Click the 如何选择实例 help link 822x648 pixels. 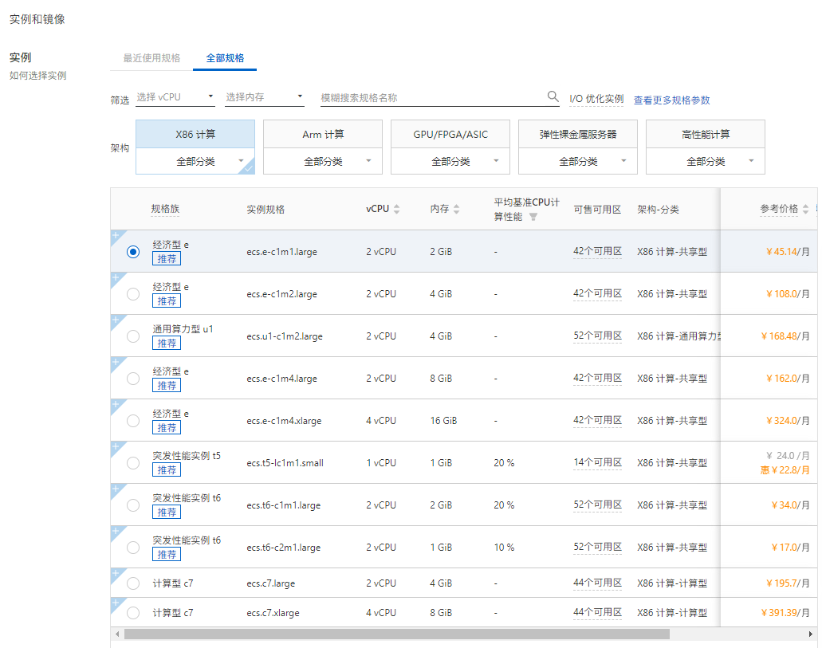coord(37,76)
